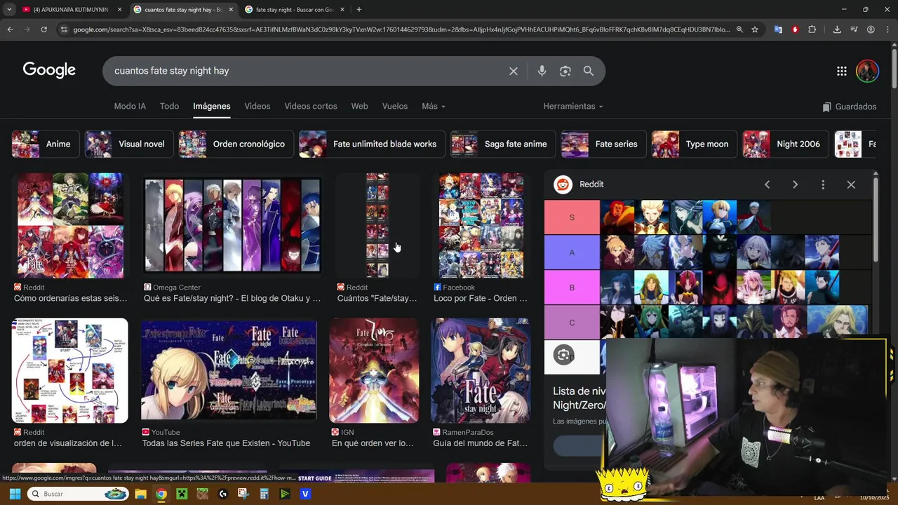Switch to Todo results tab
The height and width of the screenshot is (505, 898).
[169, 106]
